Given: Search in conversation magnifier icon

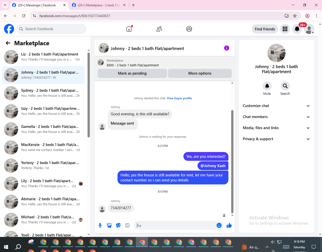Looking at the screenshot, I should [x=285, y=86].
